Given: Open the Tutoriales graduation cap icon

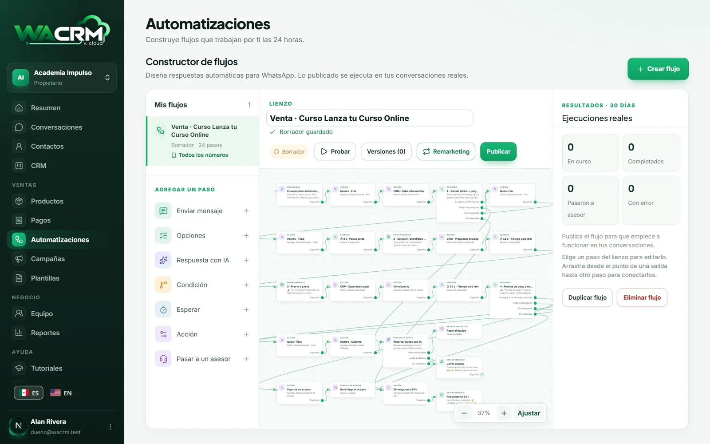Looking at the screenshot, I should (19, 368).
